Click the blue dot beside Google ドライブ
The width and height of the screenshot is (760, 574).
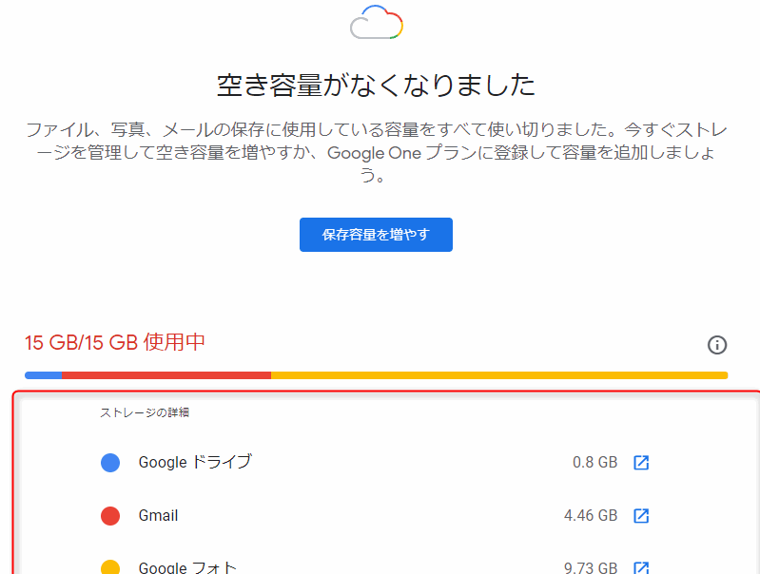pyautogui.click(x=110, y=463)
